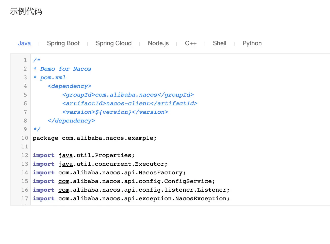The width and height of the screenshot is (330, 244).
Task: Click the Demo for Nacos comment
Action: [x=65, y=69]
